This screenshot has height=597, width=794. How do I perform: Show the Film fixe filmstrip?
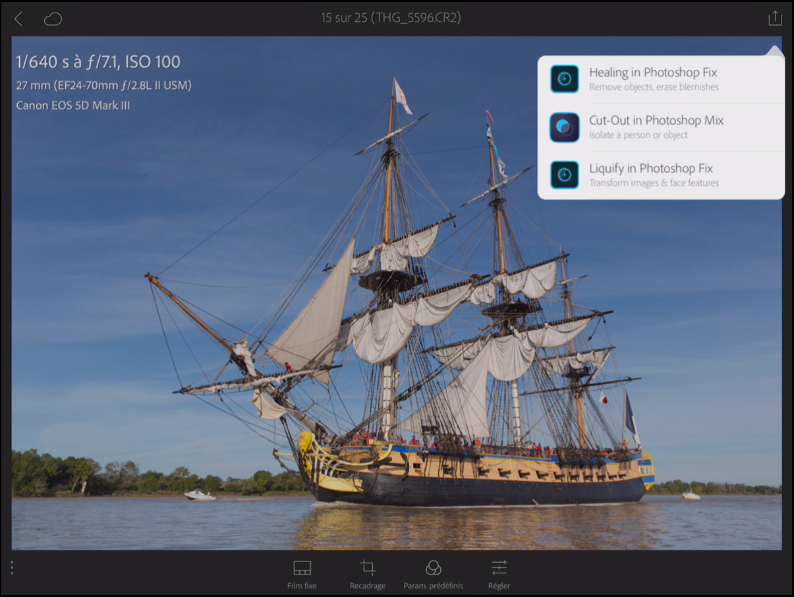click(302, 575)
